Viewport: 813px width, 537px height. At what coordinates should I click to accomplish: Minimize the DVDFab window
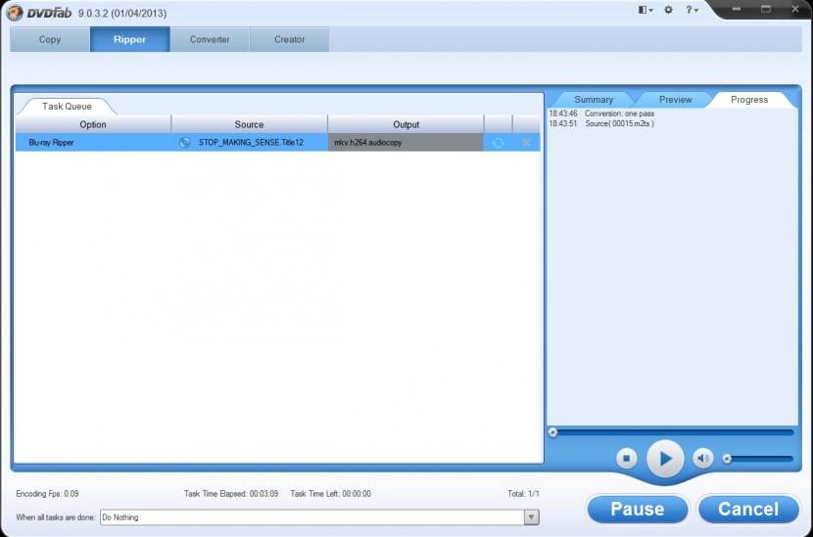pos(737,9)
